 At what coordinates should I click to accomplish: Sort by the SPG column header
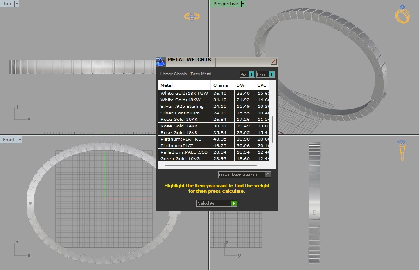pos(262,85)
